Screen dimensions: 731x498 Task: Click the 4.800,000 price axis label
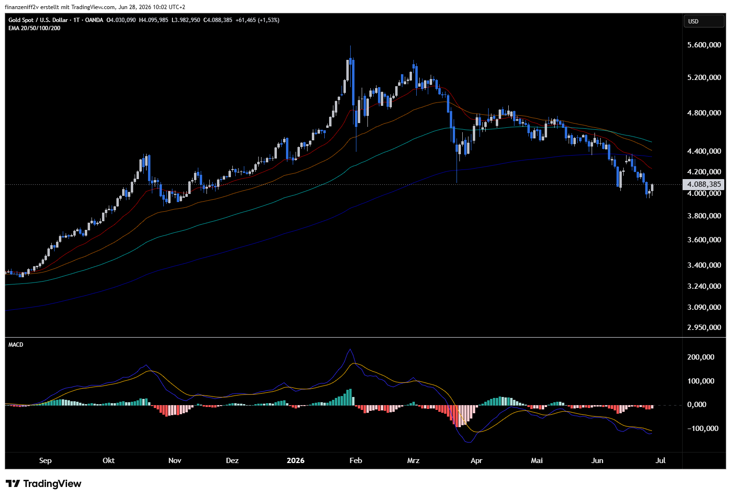(x=704, y=113)
